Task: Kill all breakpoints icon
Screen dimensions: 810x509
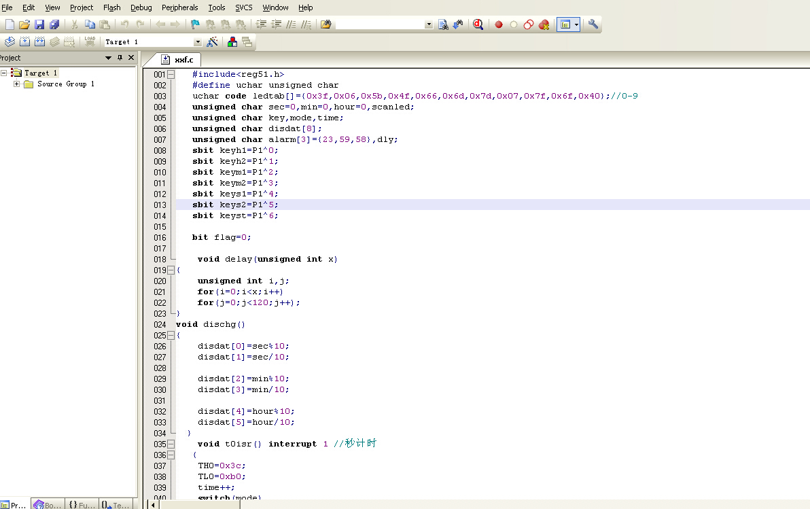Action: [x=544, y=24]
